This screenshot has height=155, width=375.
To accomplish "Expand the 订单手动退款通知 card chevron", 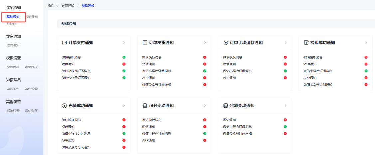I will coord(285,43).
